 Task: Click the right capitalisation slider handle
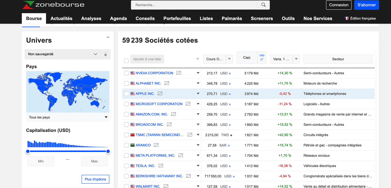[x=108, y=151]
